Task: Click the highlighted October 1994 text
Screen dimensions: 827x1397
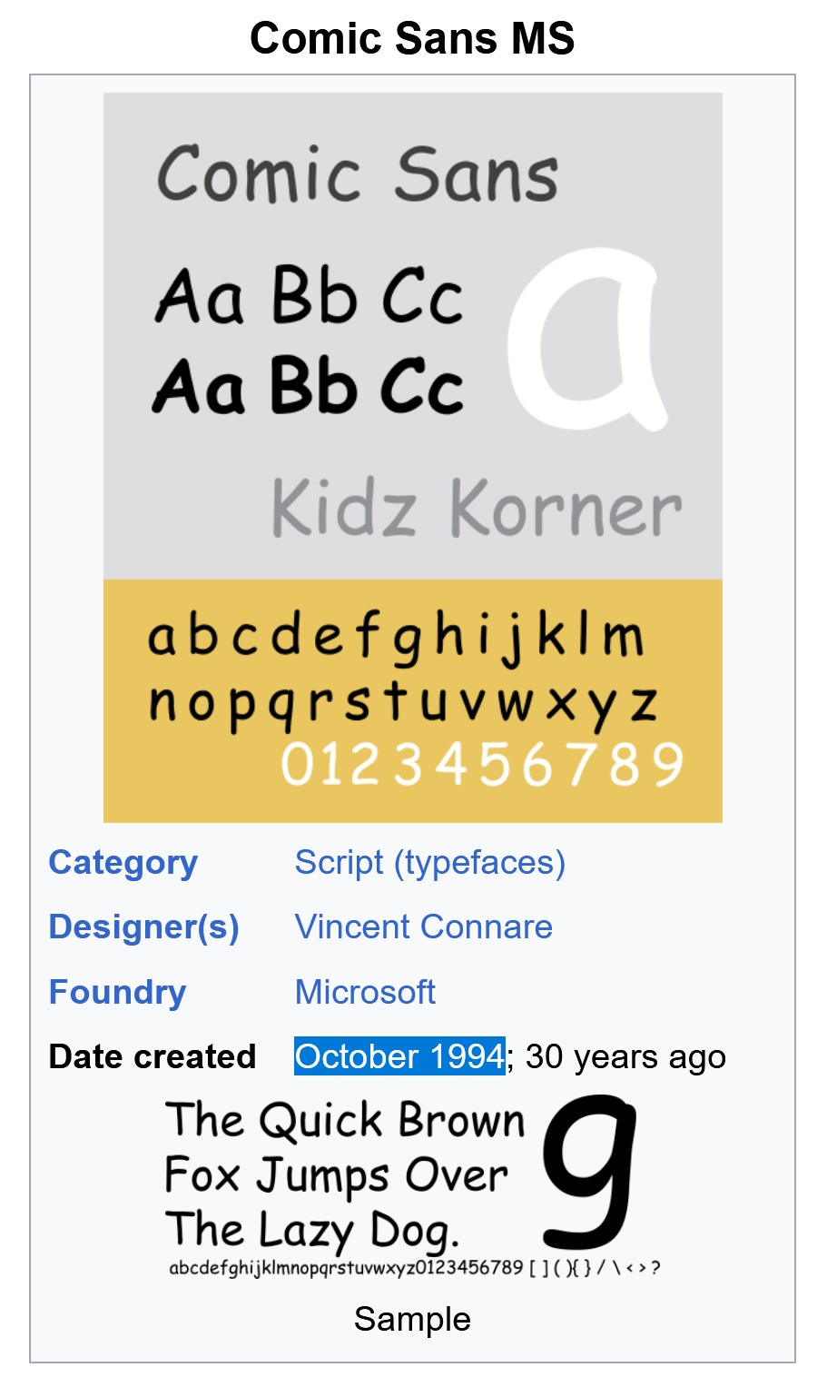Action: coord(399,1056)
